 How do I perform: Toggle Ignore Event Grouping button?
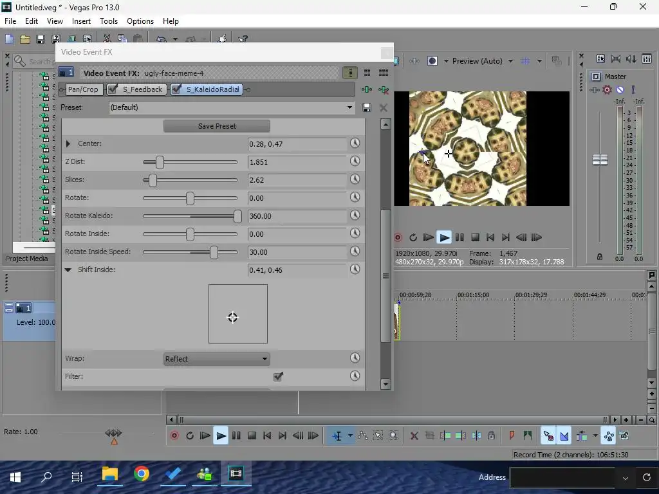click(624, 436)
